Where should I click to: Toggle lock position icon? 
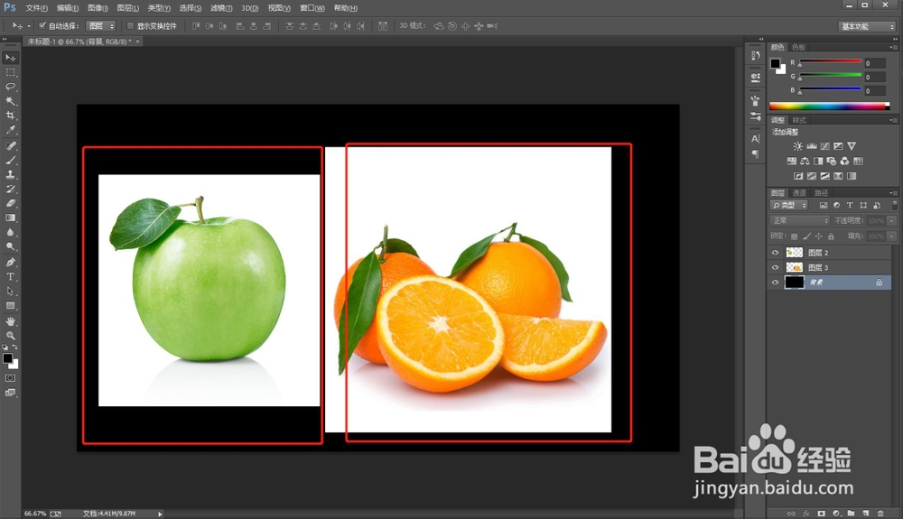[818, 236]
